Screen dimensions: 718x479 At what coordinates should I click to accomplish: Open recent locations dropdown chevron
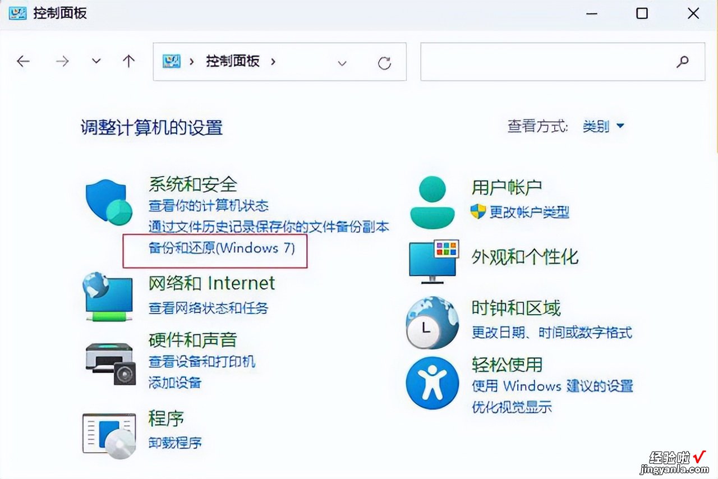96,61
